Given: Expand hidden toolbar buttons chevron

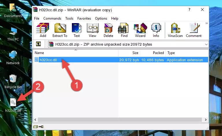Looking at the screenshot, I should [207, 23].
